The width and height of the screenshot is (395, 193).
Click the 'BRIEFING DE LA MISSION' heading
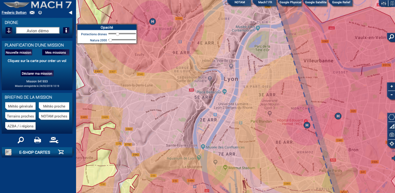click(x=28, y=97)
